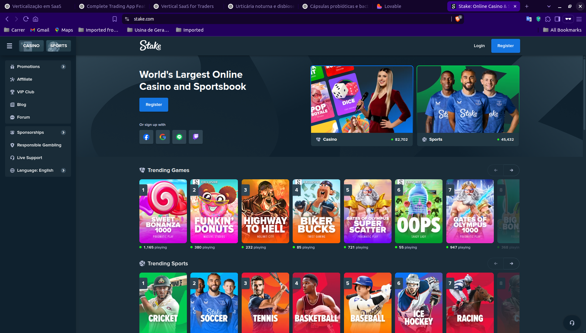Sign up using the Twitch icon
This screenshot has height=333, width=586.
coord(196,137)
